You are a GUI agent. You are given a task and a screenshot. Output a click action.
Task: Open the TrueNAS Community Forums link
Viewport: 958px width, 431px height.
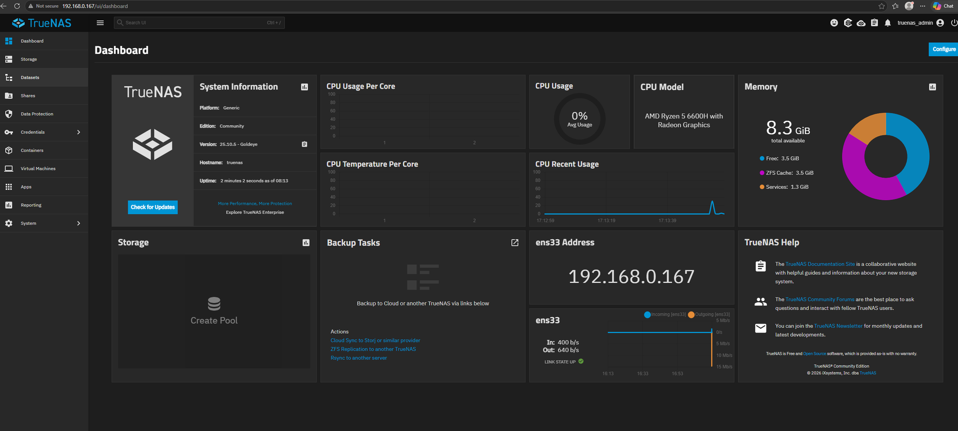(820, 300)
